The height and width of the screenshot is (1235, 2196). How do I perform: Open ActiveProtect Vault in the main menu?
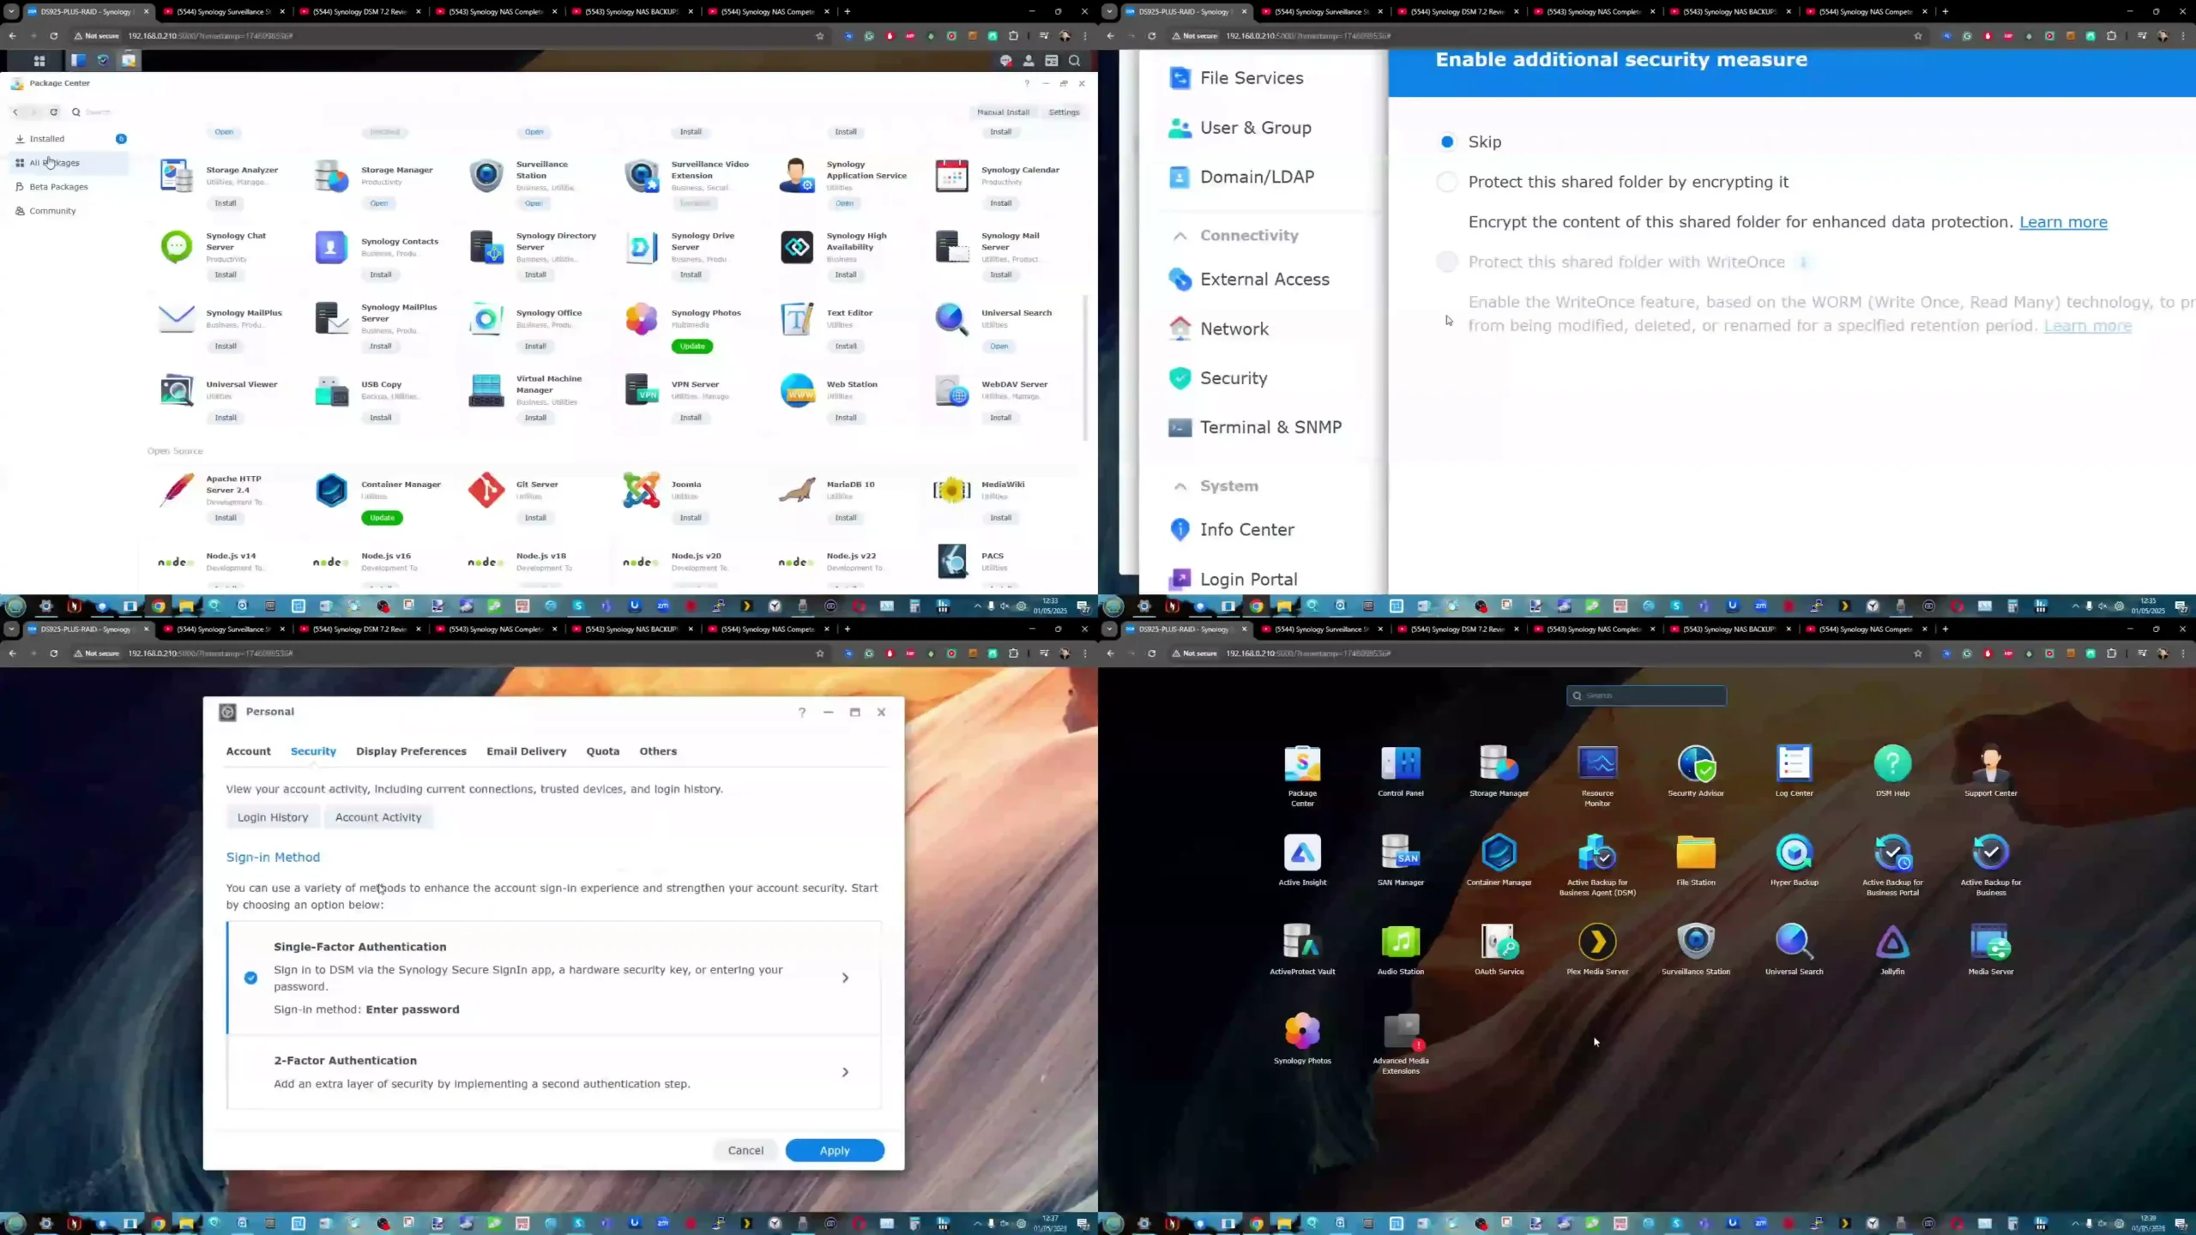(x=1302, y=949)
